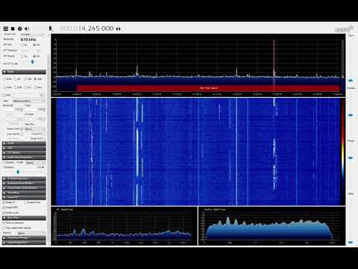Click the Contrast slider handle
Image resolution: width=358 pixels, height=269 pixels.
(351, 115)
